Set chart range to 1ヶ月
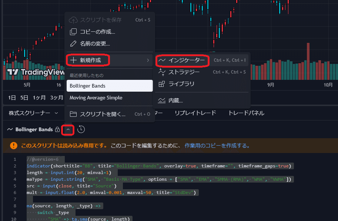338x221 pixels. [39, 98]
